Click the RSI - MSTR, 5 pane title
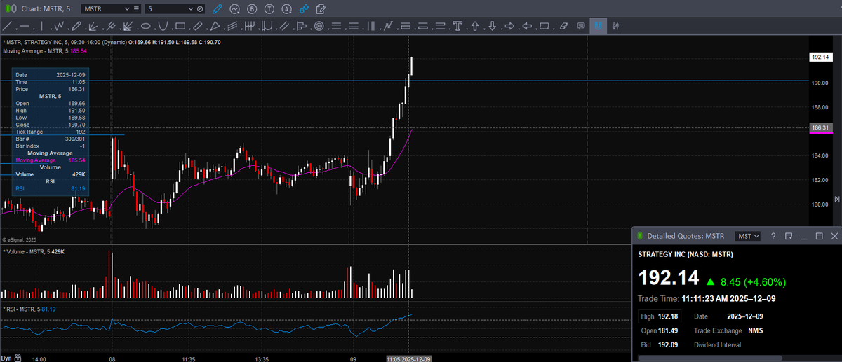 tap(28, 308)
